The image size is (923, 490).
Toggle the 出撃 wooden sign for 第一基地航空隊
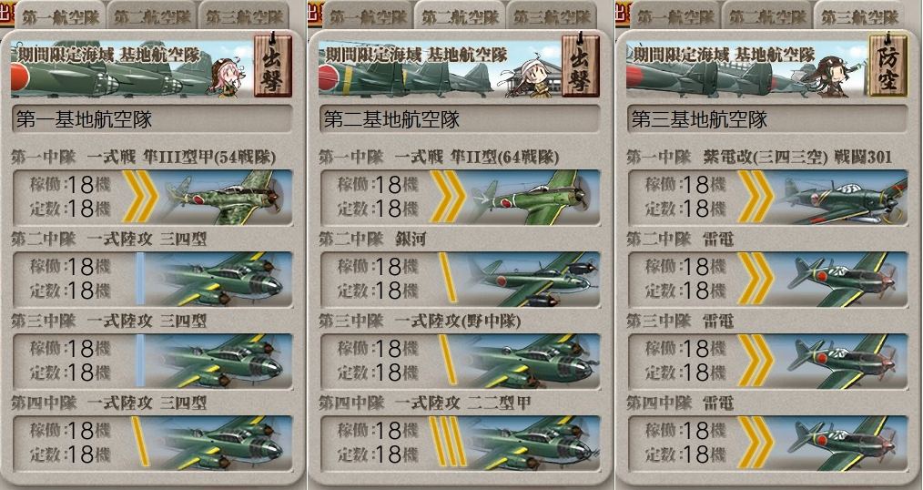pyautogui.click(x=273, y=66)
